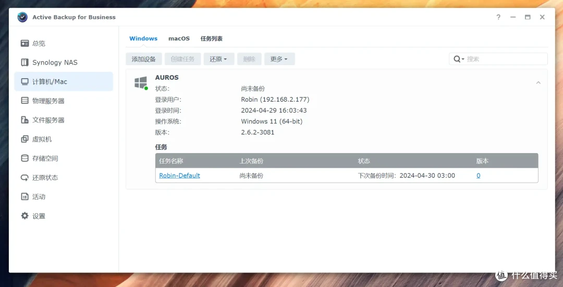This screenshot has width=563, height=287.
Task: Open the 设置 gear icon
Action: pyautogui.click(x=25, y=216)
